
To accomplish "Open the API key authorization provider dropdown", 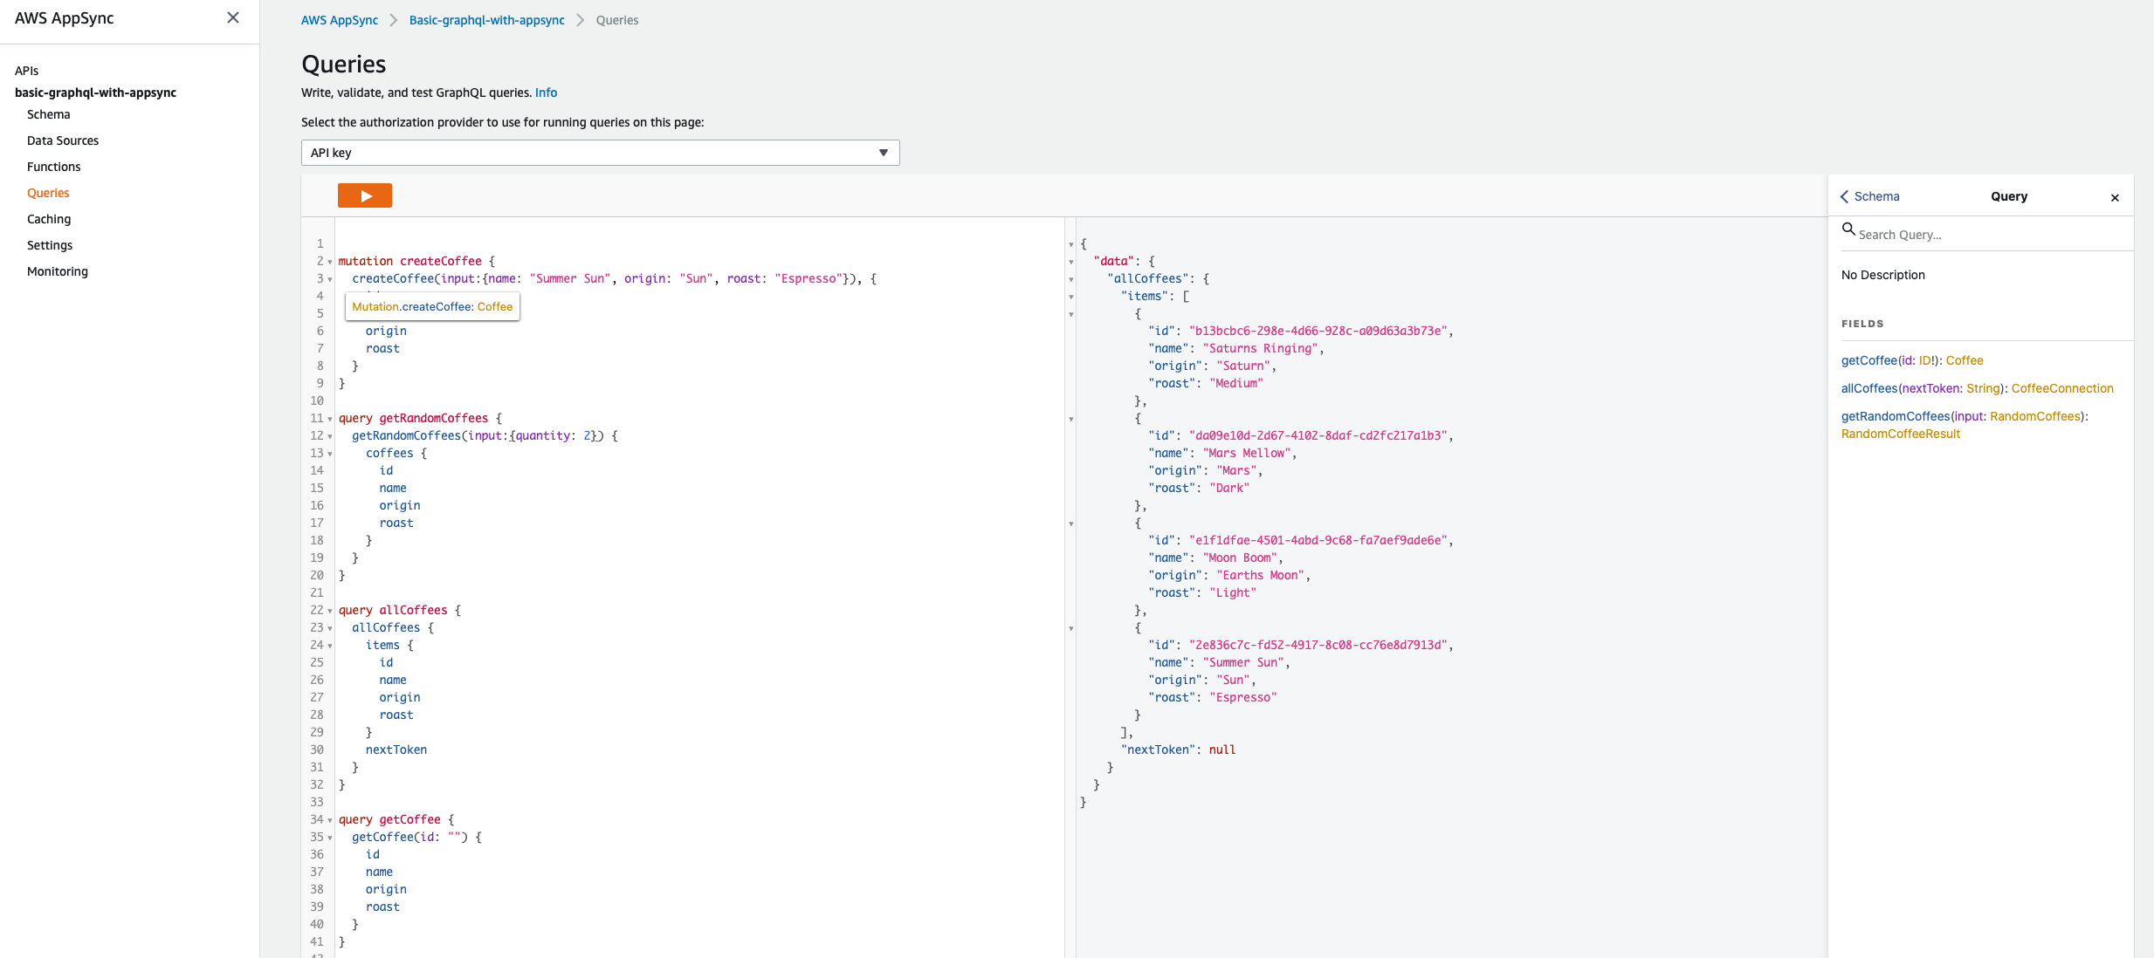I will 600,153.
